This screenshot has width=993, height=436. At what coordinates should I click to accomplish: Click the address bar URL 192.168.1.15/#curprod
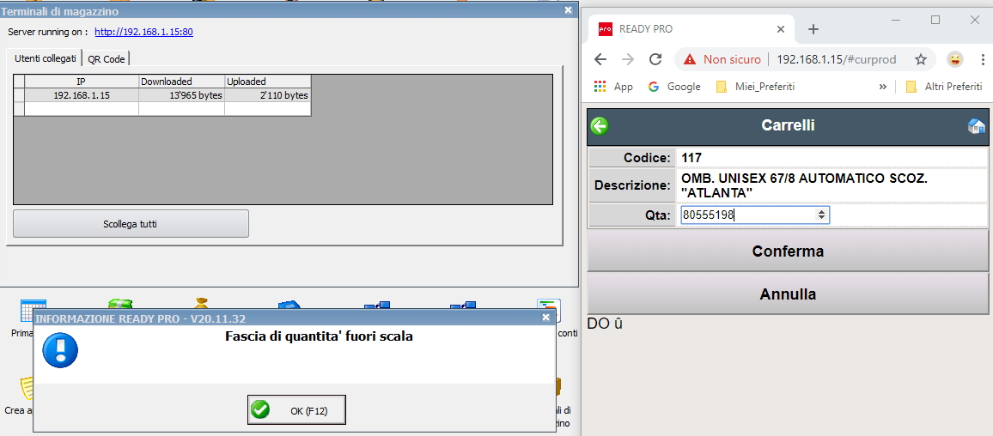click(x=836, y=59)
